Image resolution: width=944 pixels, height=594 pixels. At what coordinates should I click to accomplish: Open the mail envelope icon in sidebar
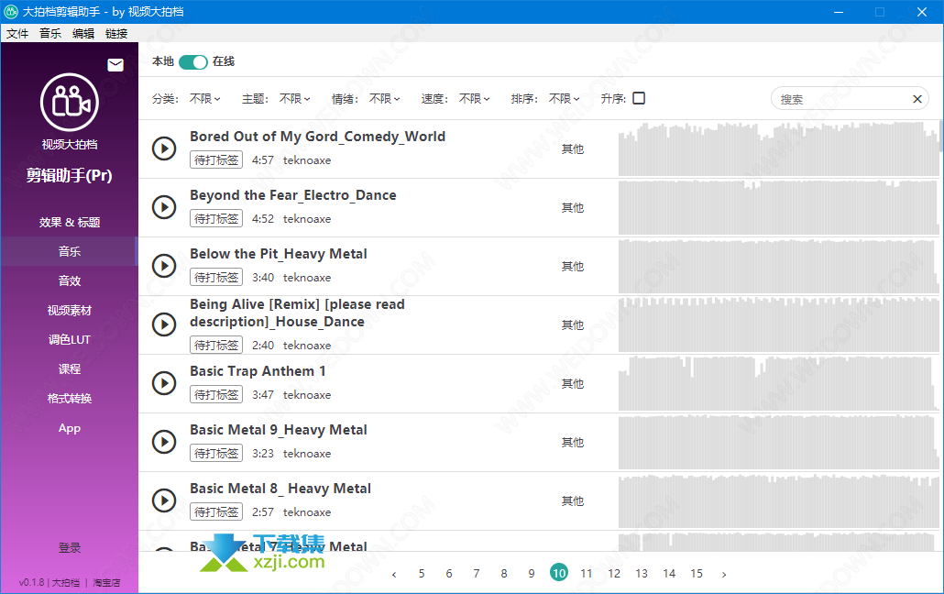pyautogui.click(x=115, y=65)
